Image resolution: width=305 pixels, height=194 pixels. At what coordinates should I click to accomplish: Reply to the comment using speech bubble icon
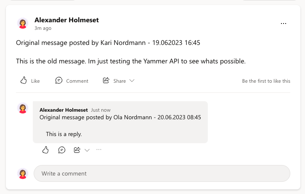point(62,150)
